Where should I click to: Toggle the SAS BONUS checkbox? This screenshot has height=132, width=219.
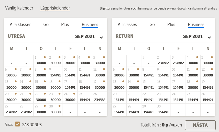17,124
